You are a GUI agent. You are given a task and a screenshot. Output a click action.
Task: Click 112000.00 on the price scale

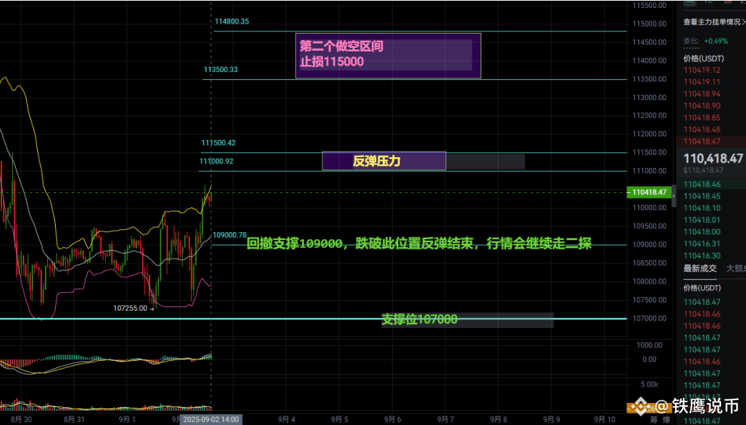pos(649,134)
